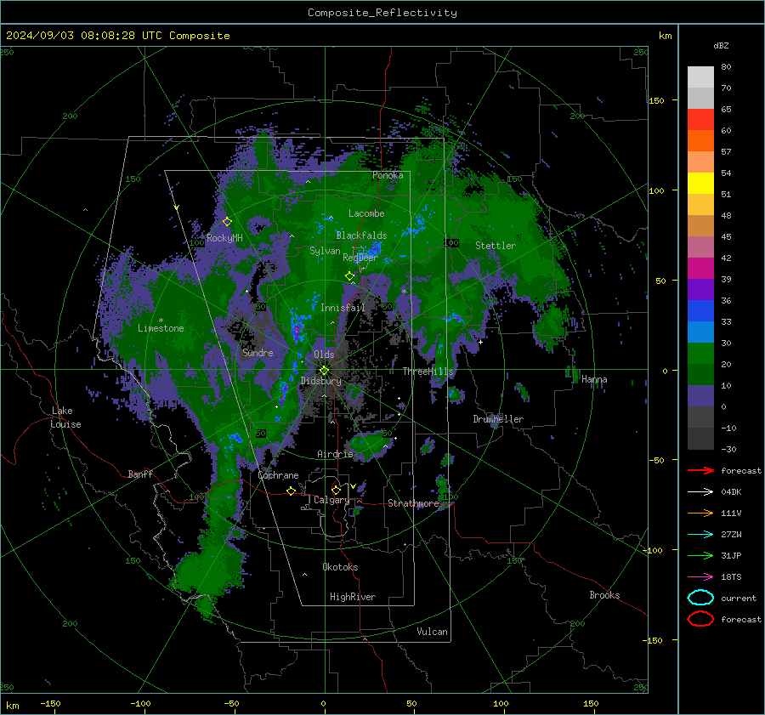Select the orange 111V arrow icon
The height and width of the screenshot is (715, 765).
tap(700, 513)
